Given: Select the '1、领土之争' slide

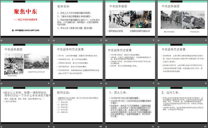Looking at the screenshot, I should click(x=130, y=105).
